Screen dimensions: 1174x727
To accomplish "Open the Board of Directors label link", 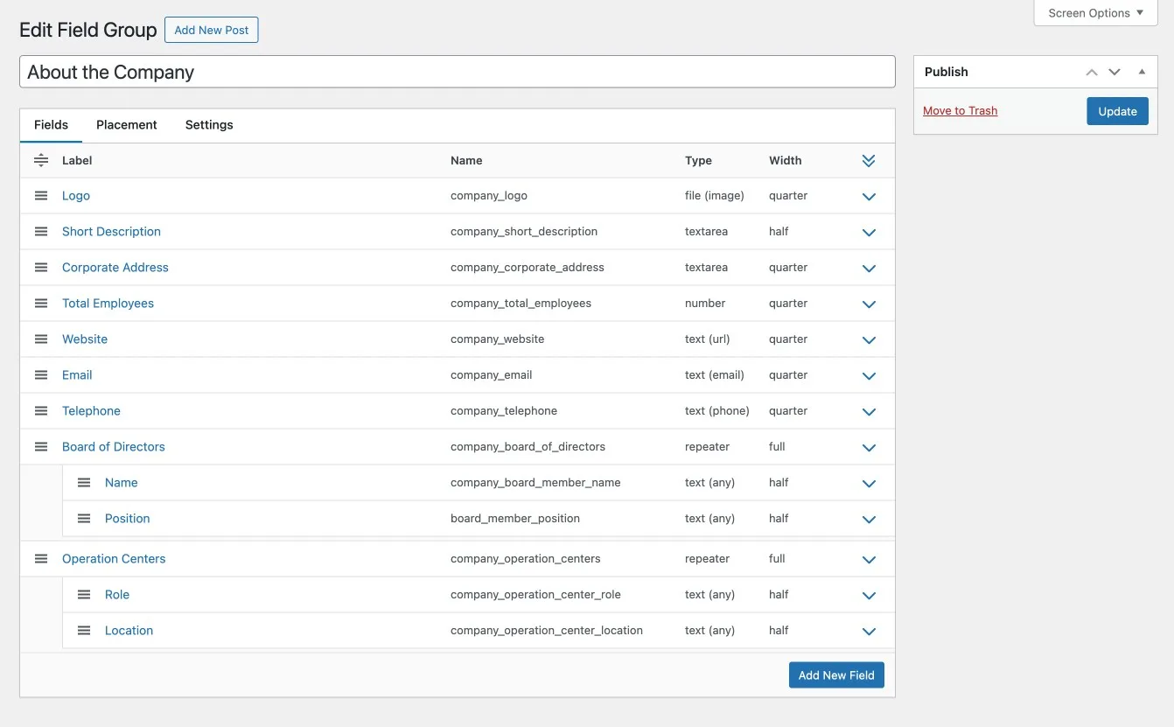I will click(x=114, y=447).
